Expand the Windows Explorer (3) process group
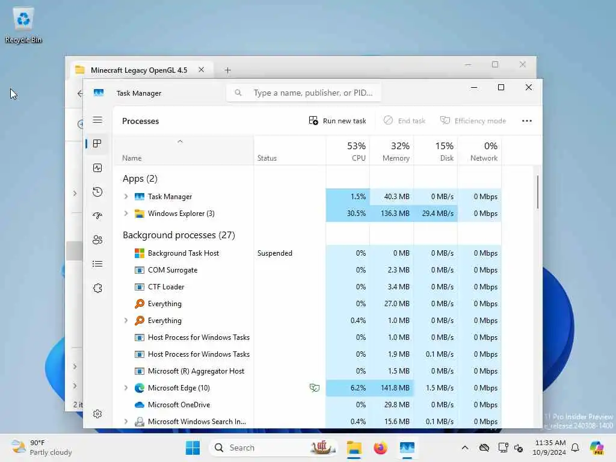The height and width of the screenshot is (462, 616). pyautogui.click(x=126, y=214)
